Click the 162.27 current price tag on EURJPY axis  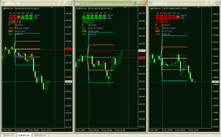coord(142,50)
